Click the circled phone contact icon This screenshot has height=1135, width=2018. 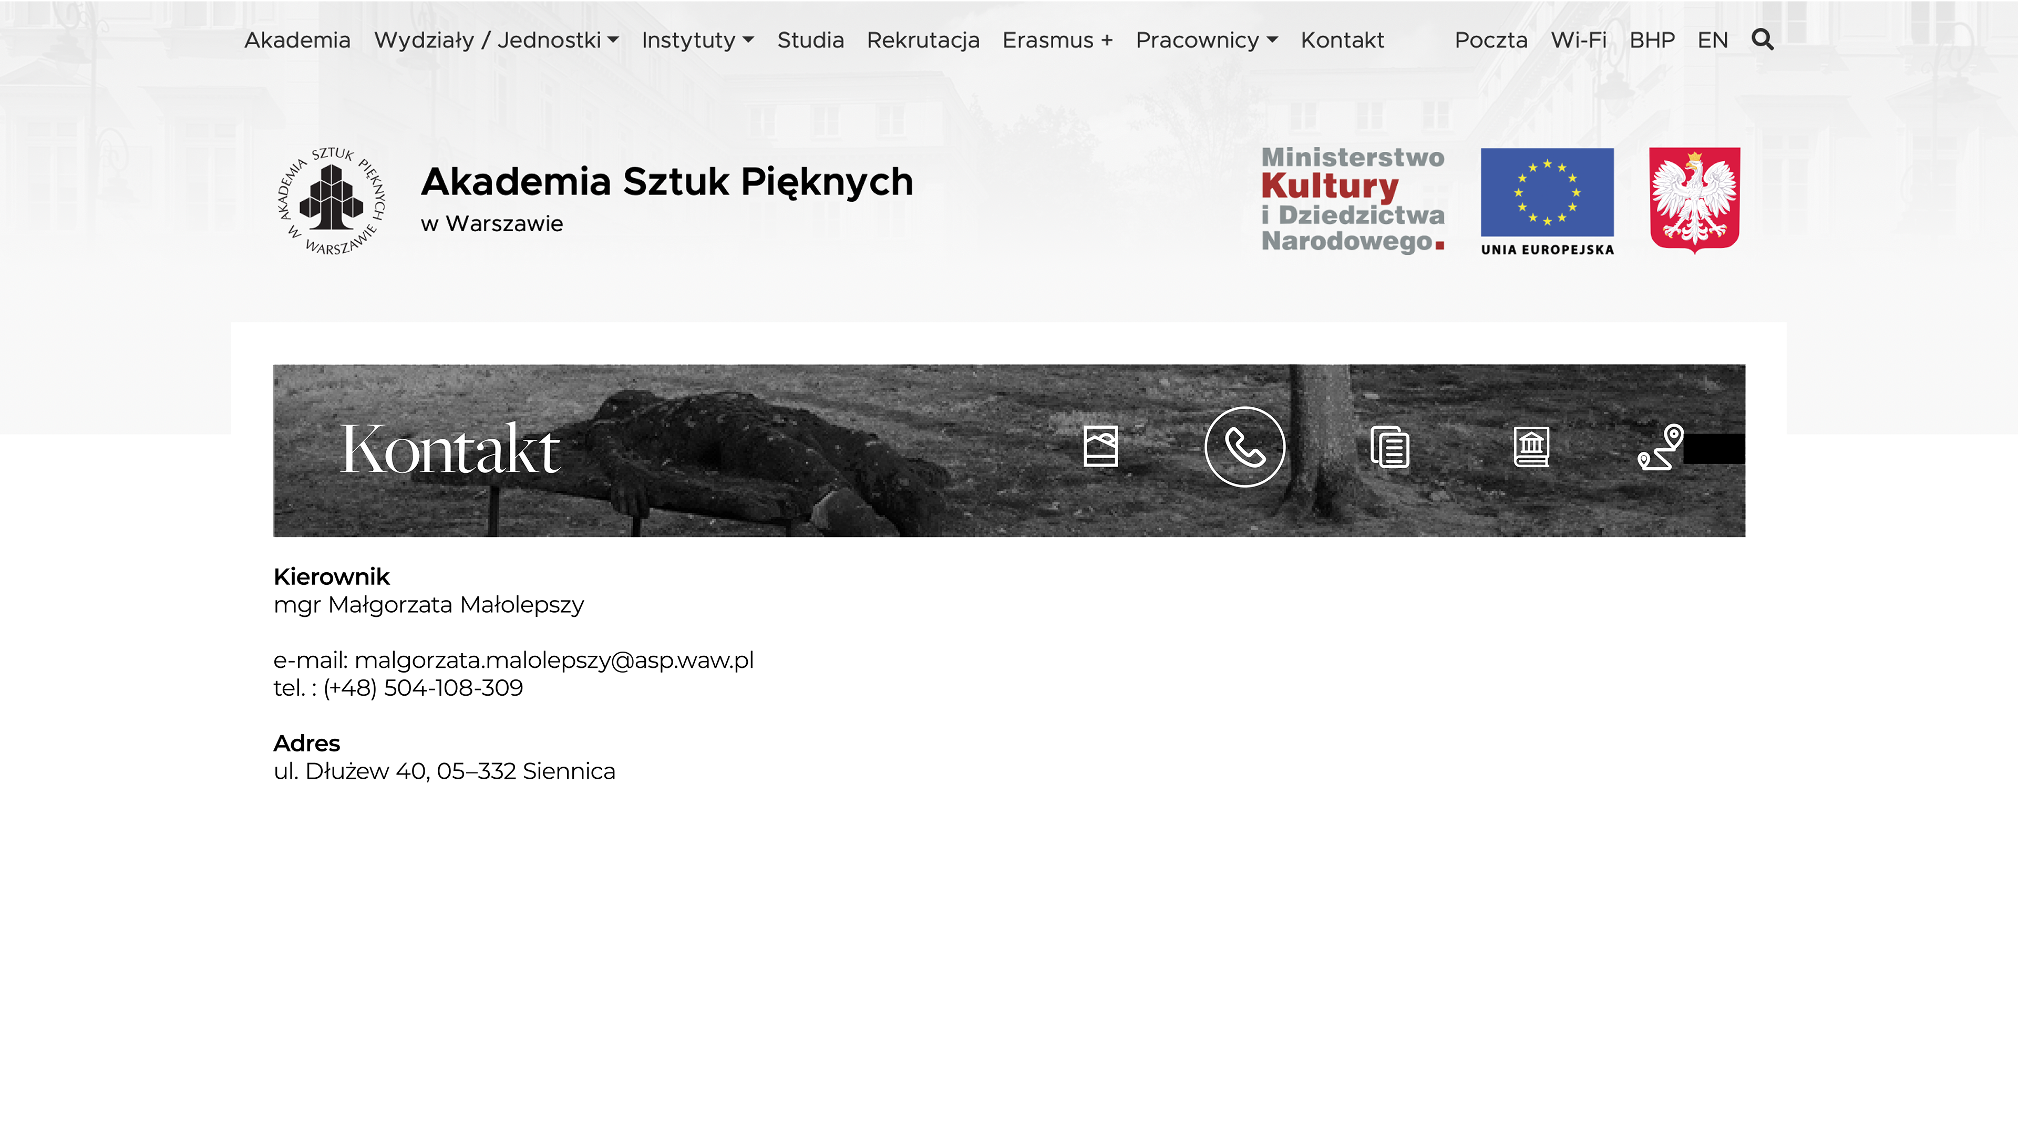[1244, 447]
